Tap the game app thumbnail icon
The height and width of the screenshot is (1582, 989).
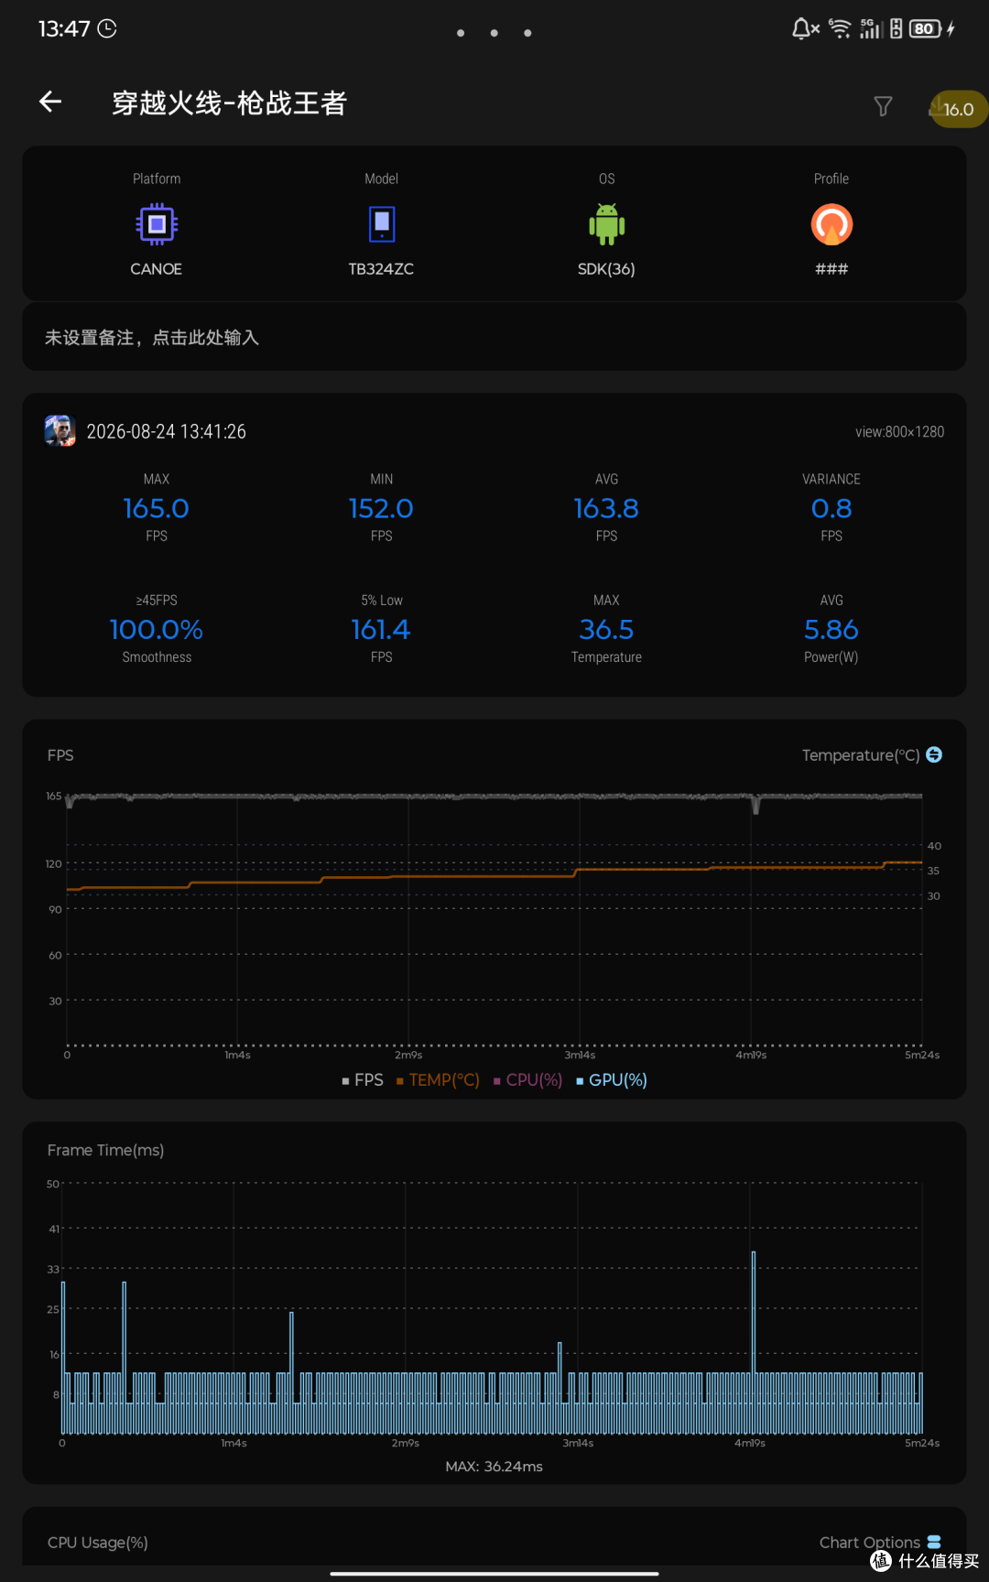(x=60, y=430)
